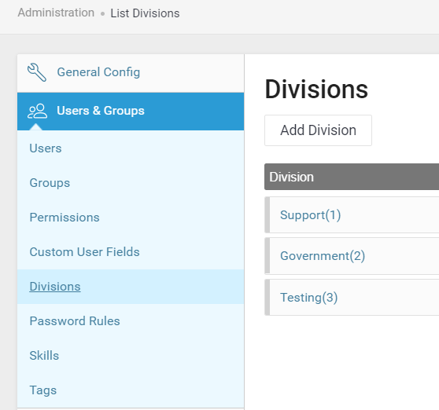Click the Divisions page heading
The height and width of the screenshot is (410, 439).
coord(316,90)
